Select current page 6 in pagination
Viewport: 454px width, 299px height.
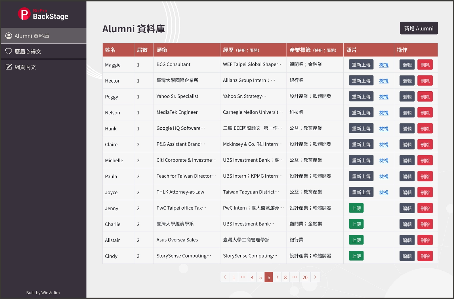pyautogui.click(x=269, y=277)
